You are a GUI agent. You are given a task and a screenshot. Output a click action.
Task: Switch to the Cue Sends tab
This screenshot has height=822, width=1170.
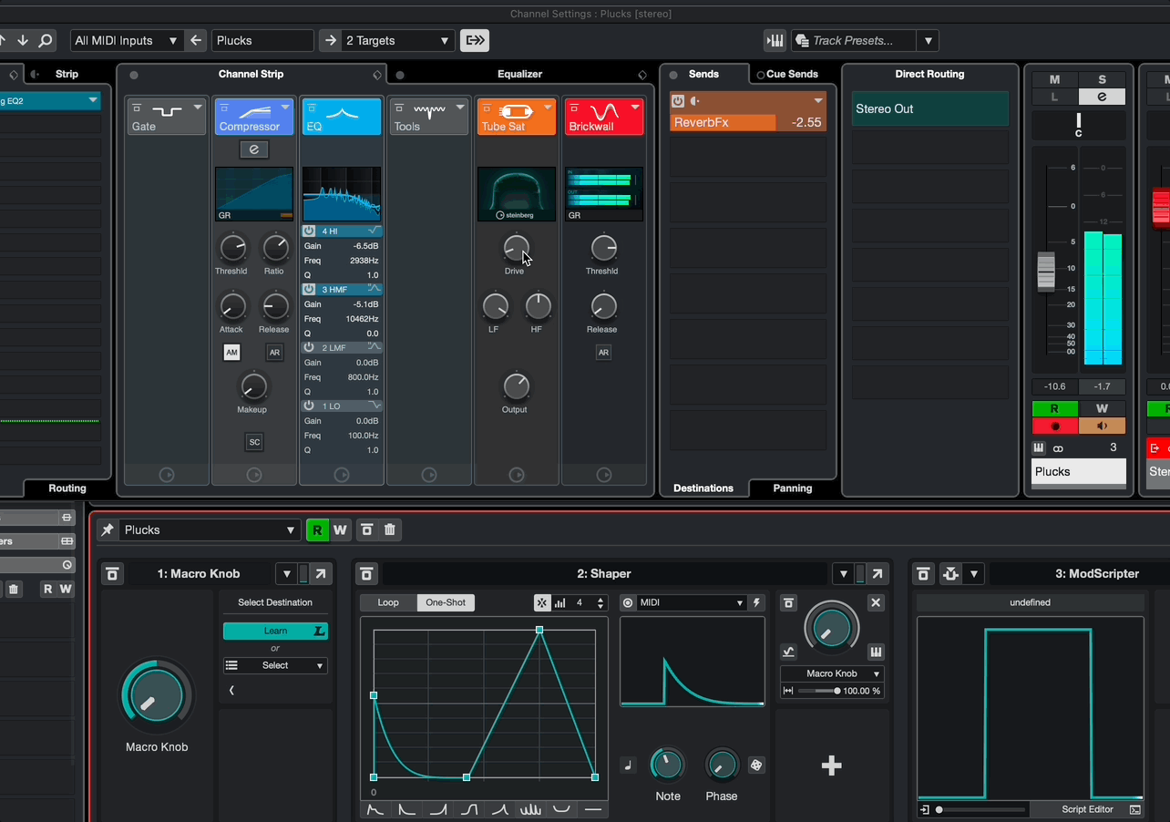[x=792, y=74]
